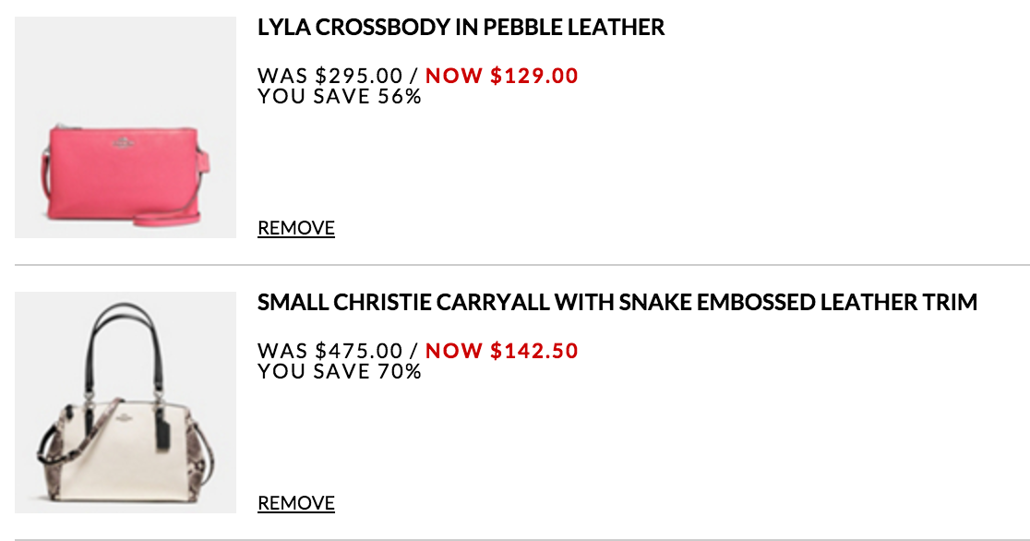1030x541 pixels.
Task: Click the pink crossbody's shoulder strap
Action: (x=166, y=218)
